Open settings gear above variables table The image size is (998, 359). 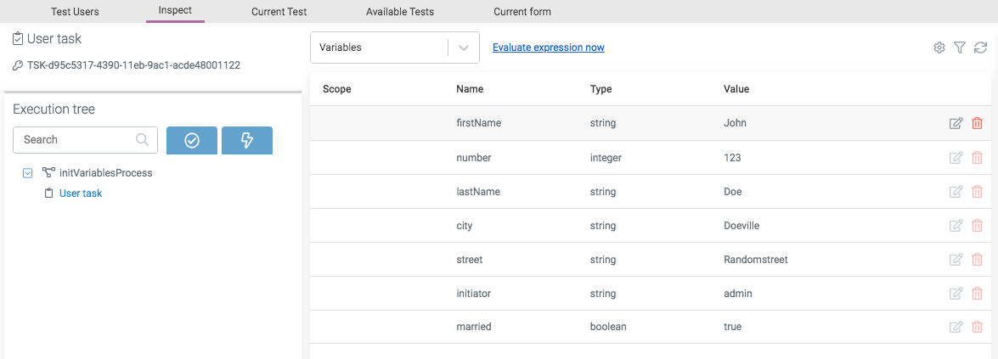pyautogui.click(x=939, y=48)
